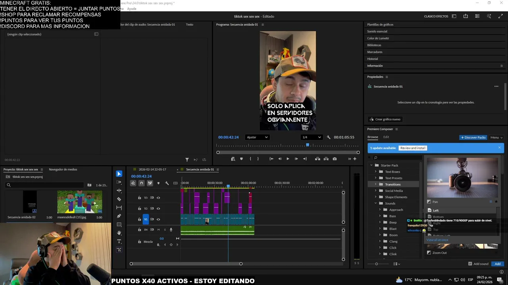This screenshot has width=508, height=285.
Task: Go to In point in Program monitor
Action: pos(271,159)
